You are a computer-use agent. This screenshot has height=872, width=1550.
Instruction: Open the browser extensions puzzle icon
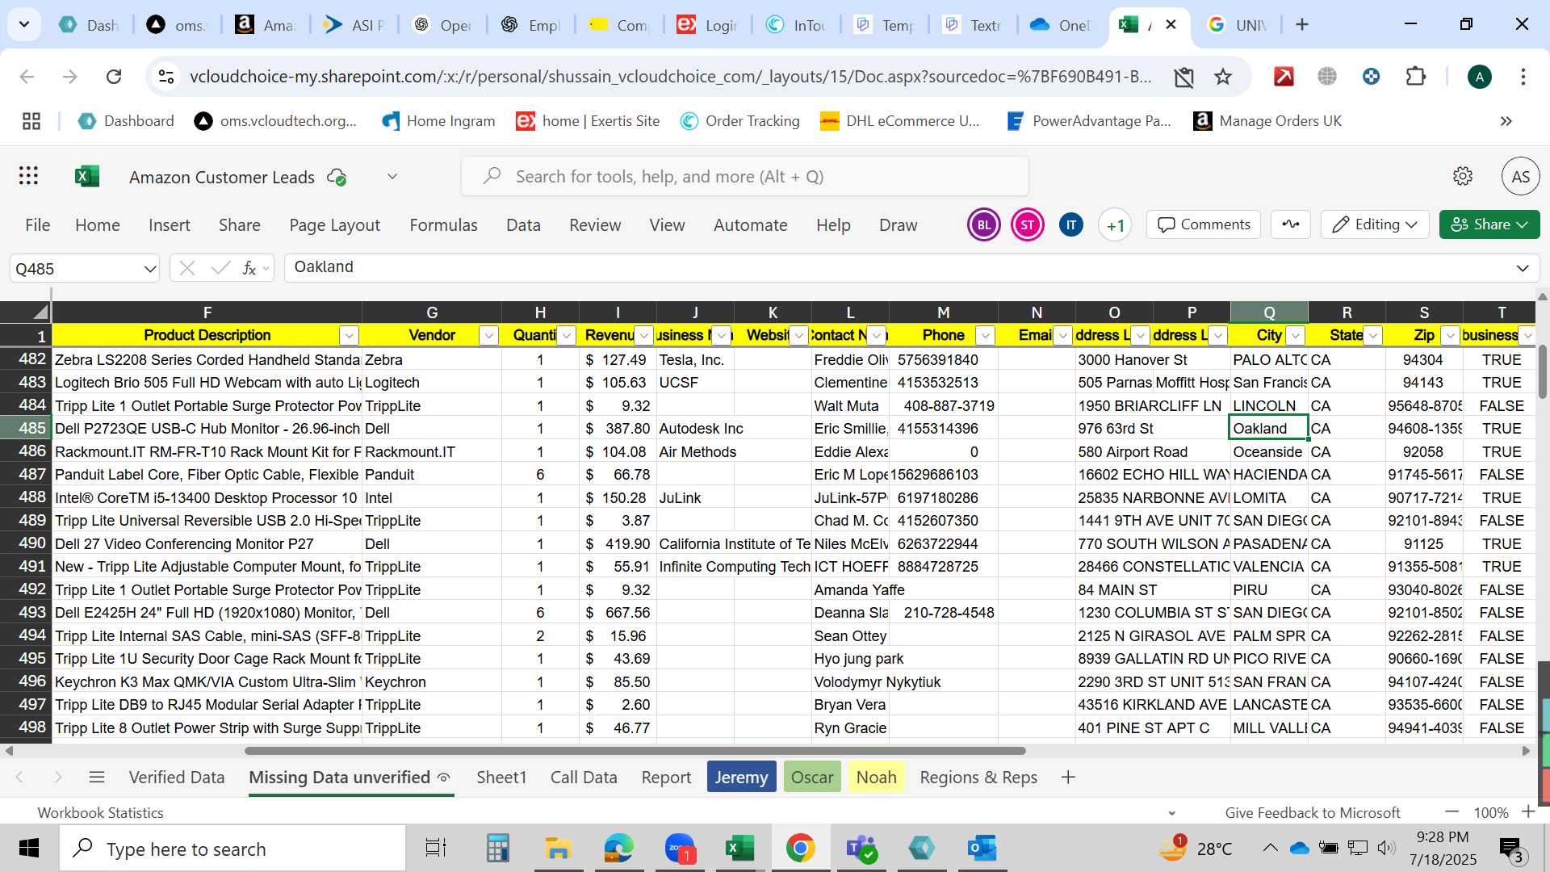pyautogui.click(x=1415, y=77)
